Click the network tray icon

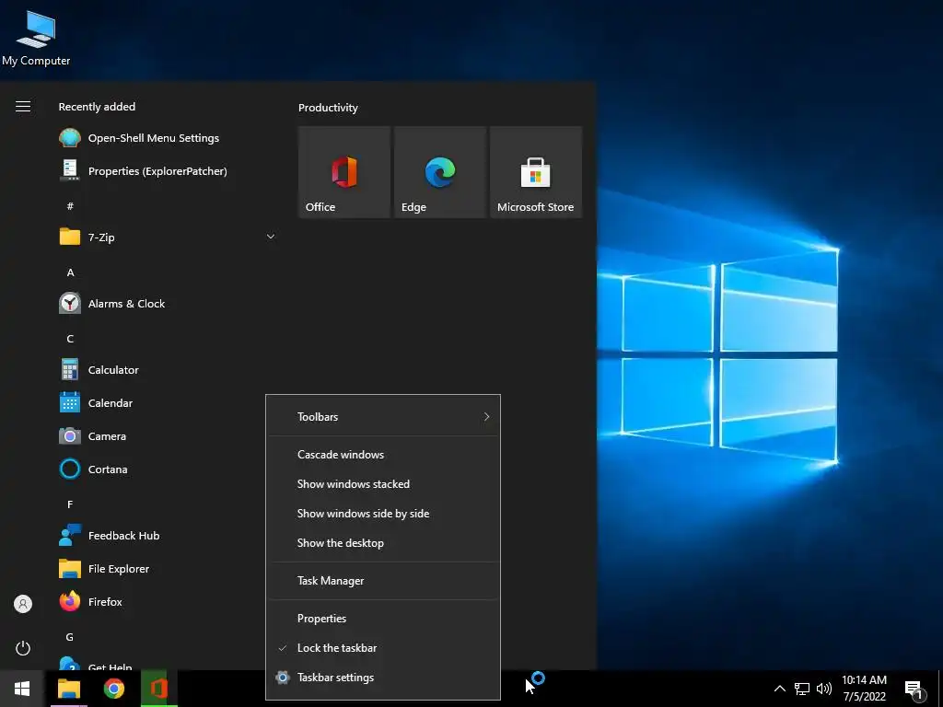[x=802, y=689]
